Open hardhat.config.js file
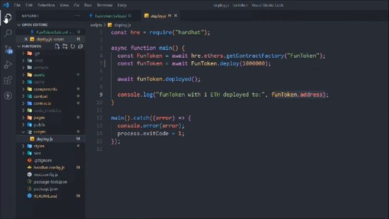Image resolution: width=389 pixels, height=219 pixels. coord(51,168)
